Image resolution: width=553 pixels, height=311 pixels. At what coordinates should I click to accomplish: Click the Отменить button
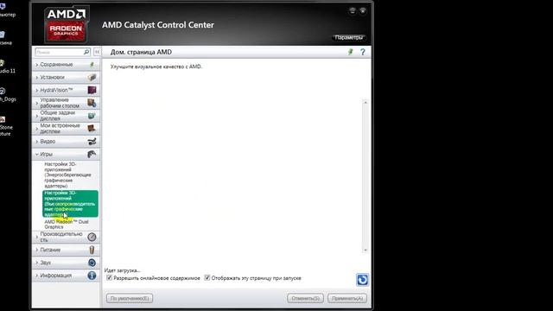click(x=305, y=298)
